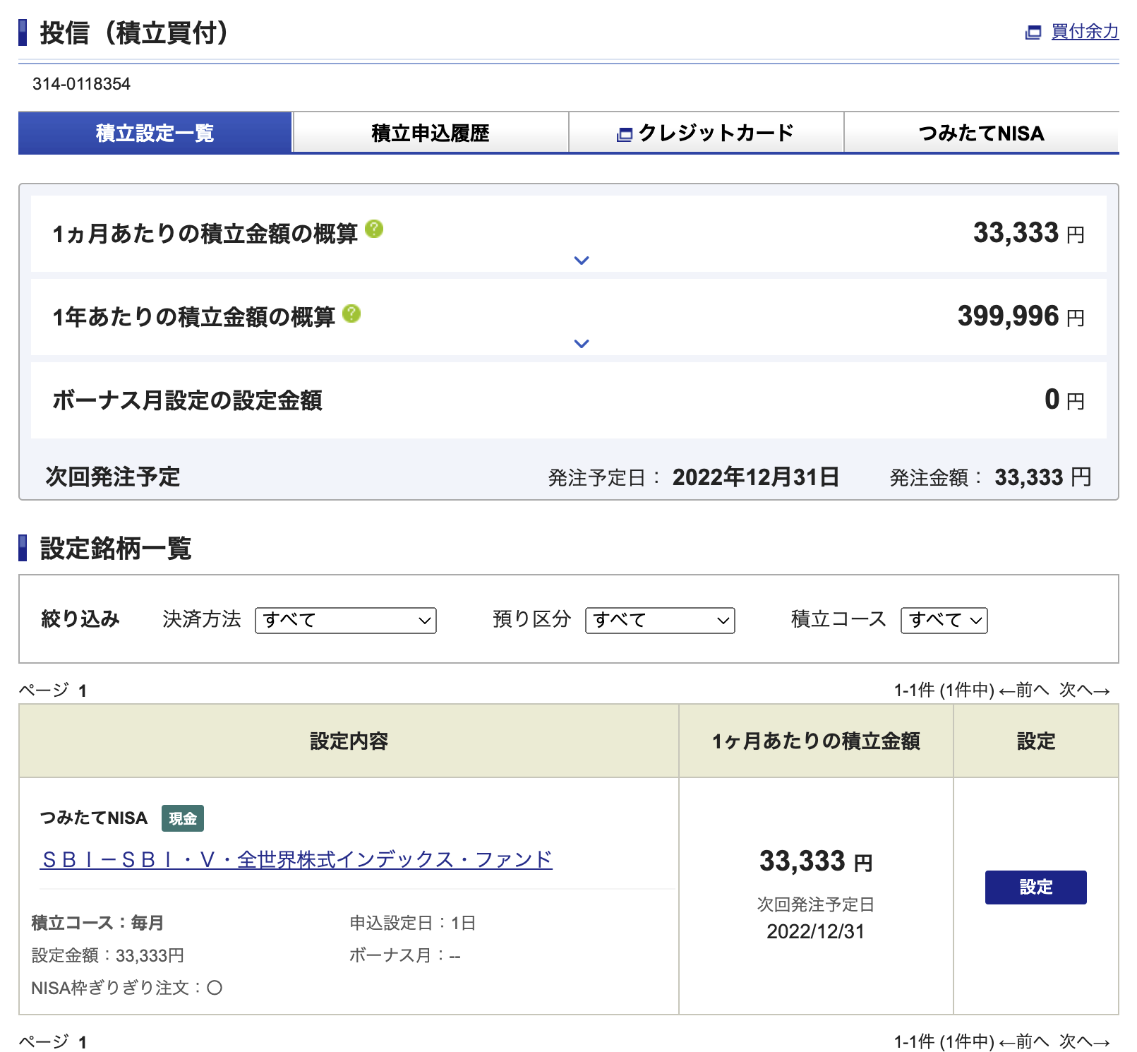Click the 現金 payment badge
1137x1052 pixels.
(x=183, y=818)
